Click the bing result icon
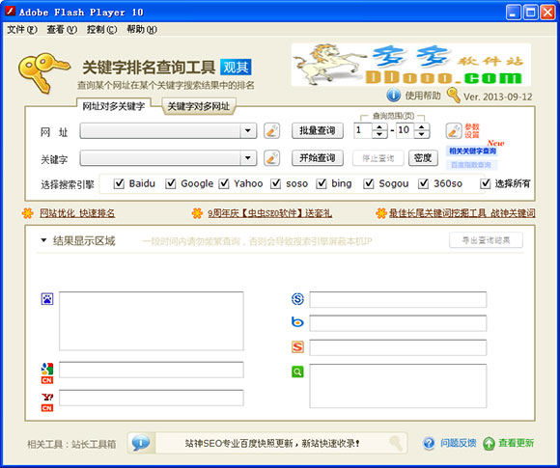Viewport: 560px width, 468px height. pos(297,322)
